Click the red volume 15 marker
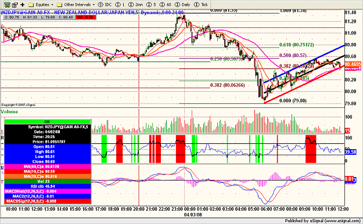 click(347, 131)
